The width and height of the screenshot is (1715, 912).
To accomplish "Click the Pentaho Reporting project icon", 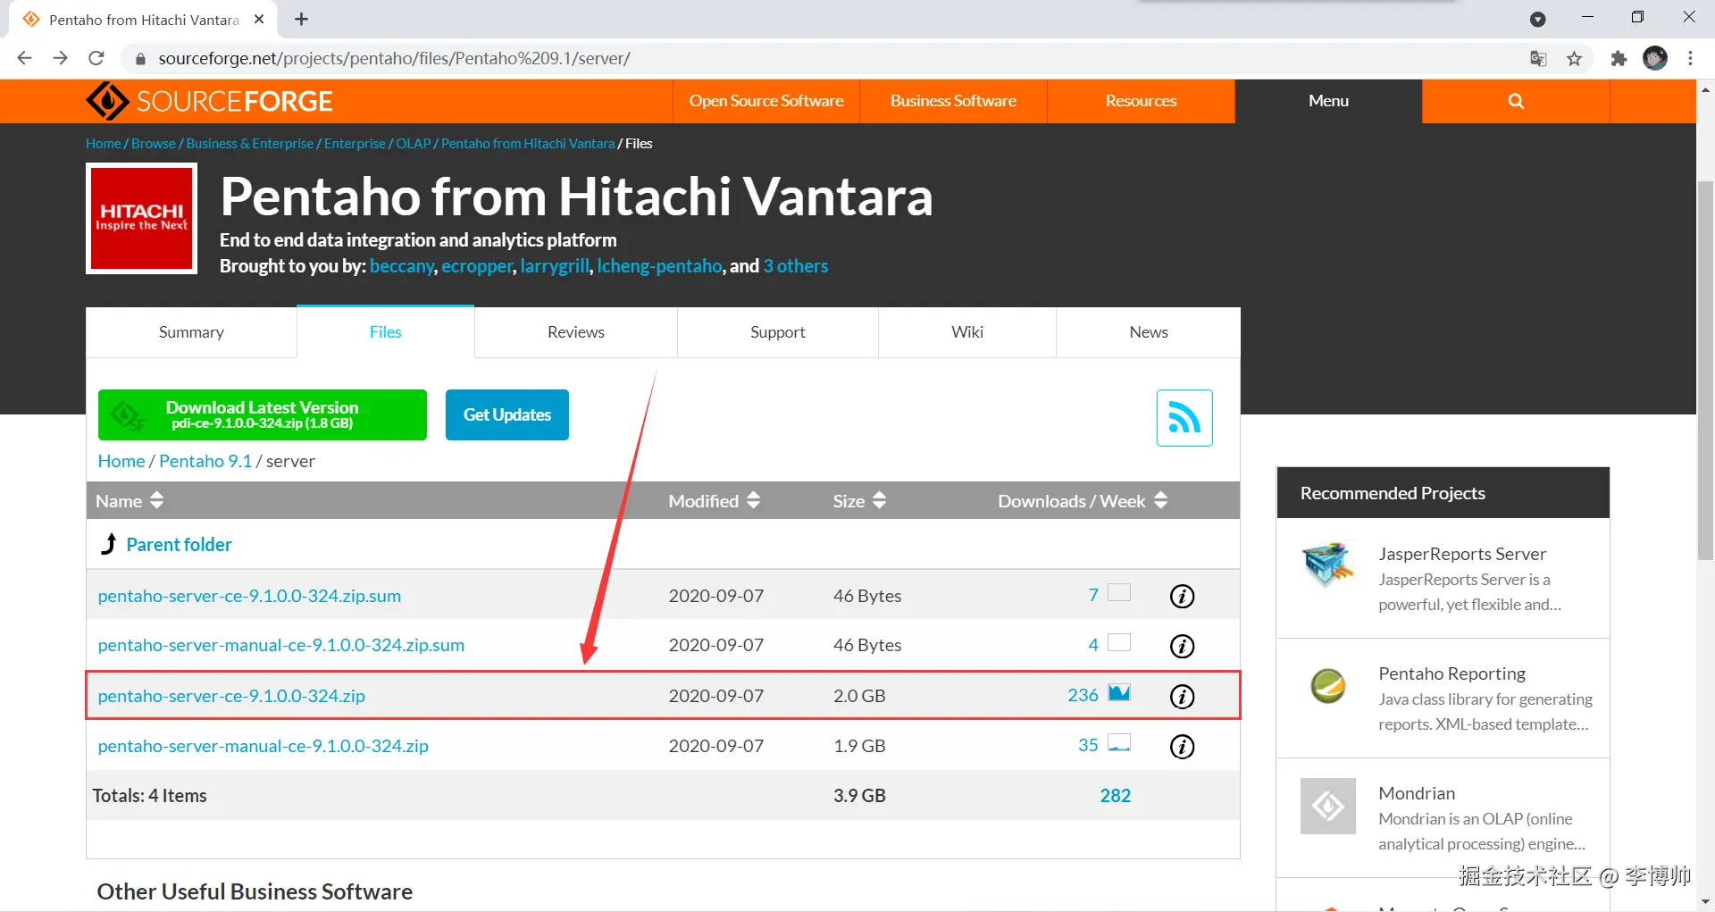I will pyautogui.click(x=1328, y=686).
